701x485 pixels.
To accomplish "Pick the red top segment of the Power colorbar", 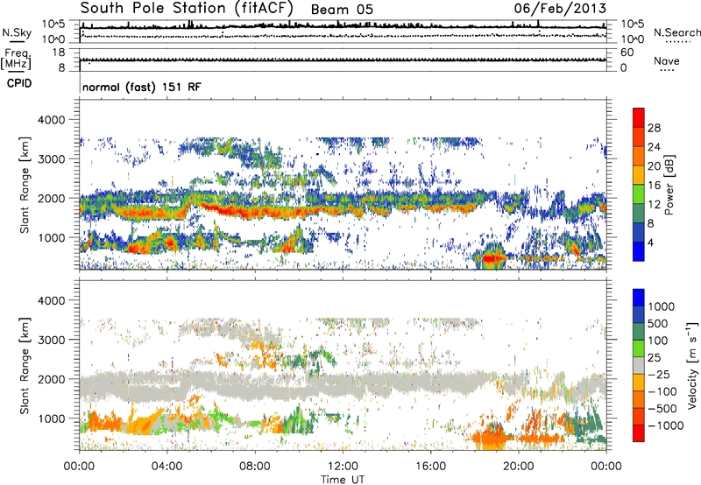I will 639,117.
